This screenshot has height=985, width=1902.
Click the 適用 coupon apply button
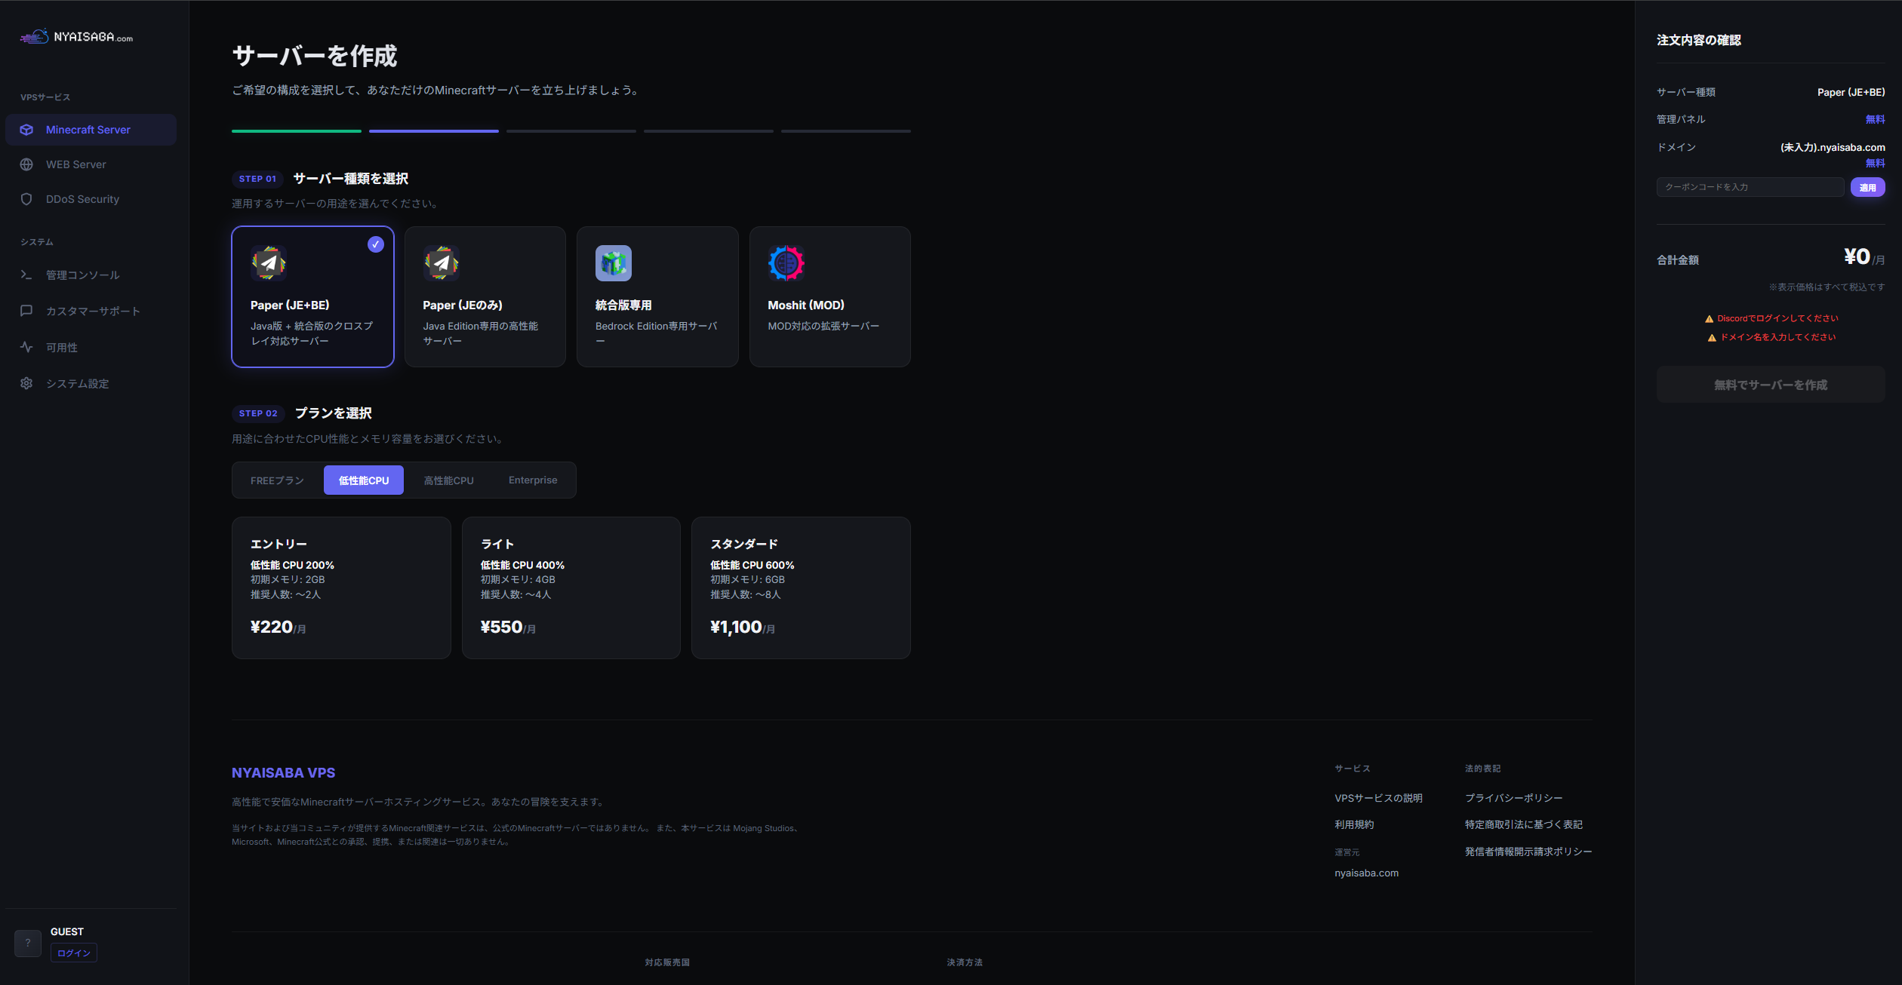1867,187
